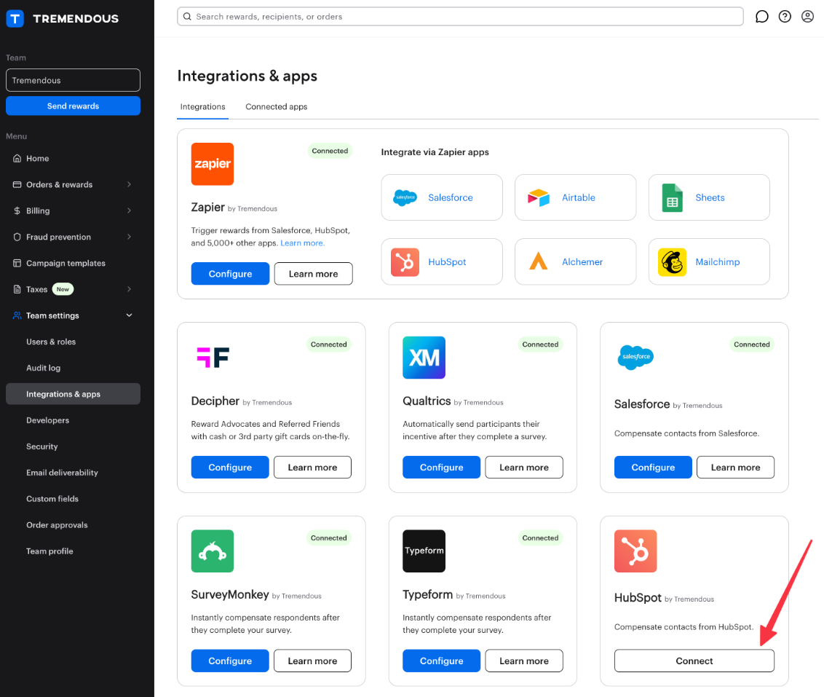
Task: Open Audit log in sidebar
Action: pyautogui.click(x=44, y=368)
